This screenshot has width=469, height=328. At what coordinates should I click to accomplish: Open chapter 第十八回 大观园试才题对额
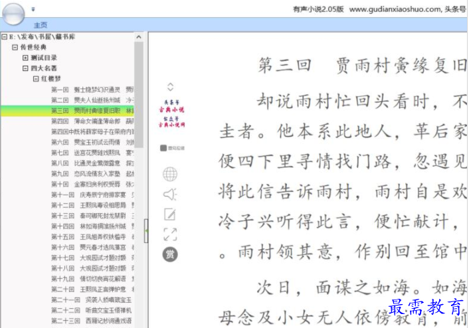92,268
